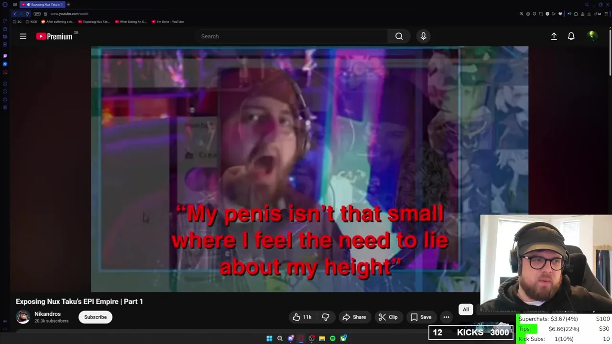Open Instagram in the browser sidebar
Image resolution: width=612 pixels, height=344 pixels.
coord(5,72)
